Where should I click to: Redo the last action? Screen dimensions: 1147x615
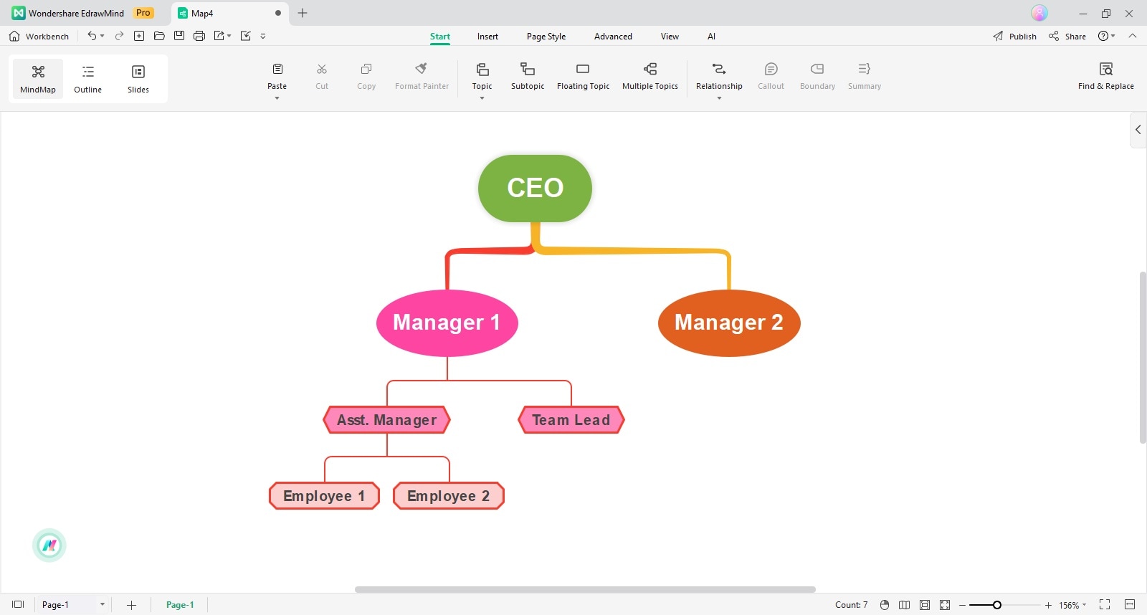(x=119, y=36)
